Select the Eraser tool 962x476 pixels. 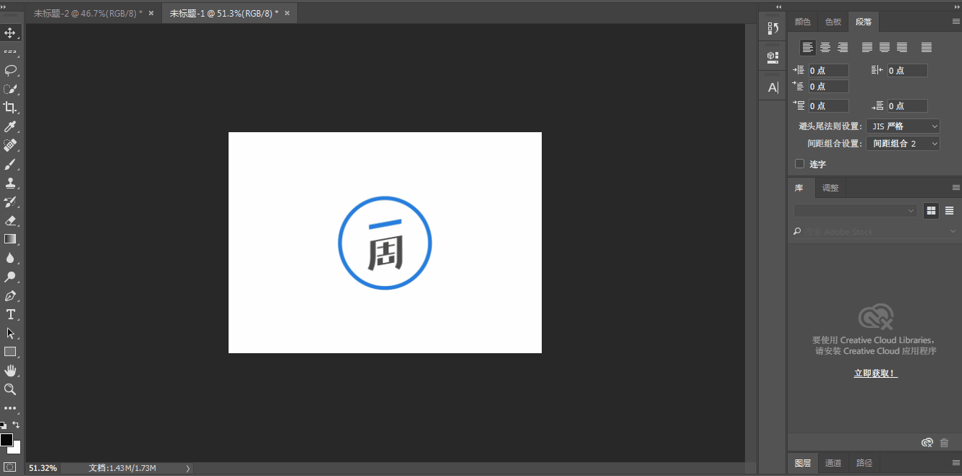click(x=10, y=221)
